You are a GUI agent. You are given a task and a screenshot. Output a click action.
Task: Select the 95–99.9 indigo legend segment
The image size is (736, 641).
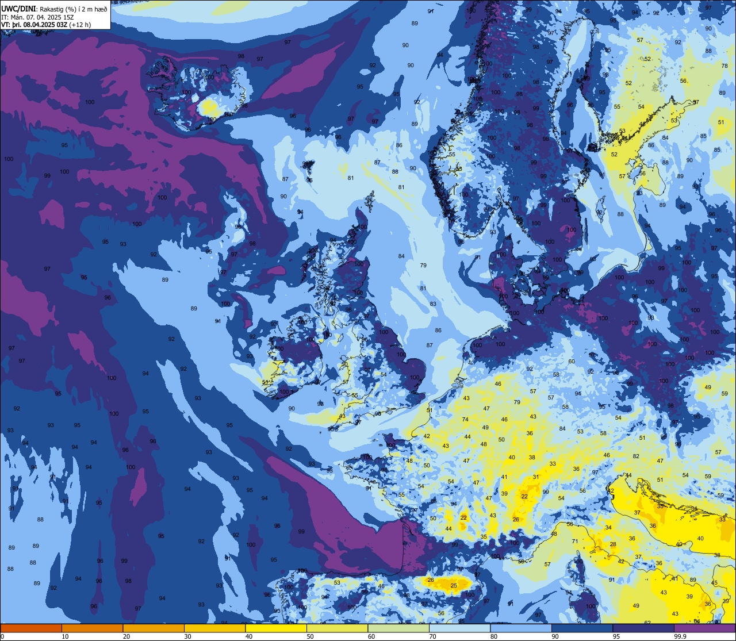pos(643,628)
